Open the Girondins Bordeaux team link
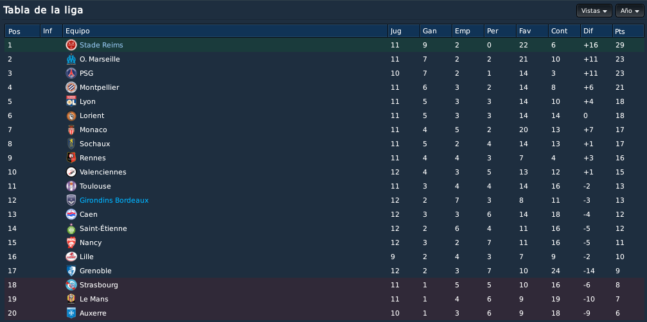The image size is (647, 322). [x=114, y=200]
